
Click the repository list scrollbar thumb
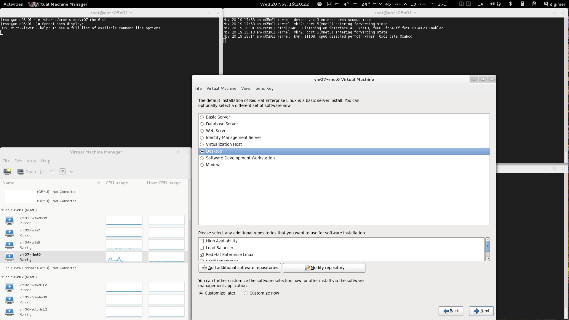click(x=488, y=246)
